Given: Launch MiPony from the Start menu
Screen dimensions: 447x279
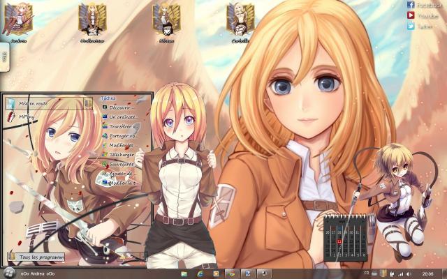Looking at the screenshot, I should pos(28,116).
